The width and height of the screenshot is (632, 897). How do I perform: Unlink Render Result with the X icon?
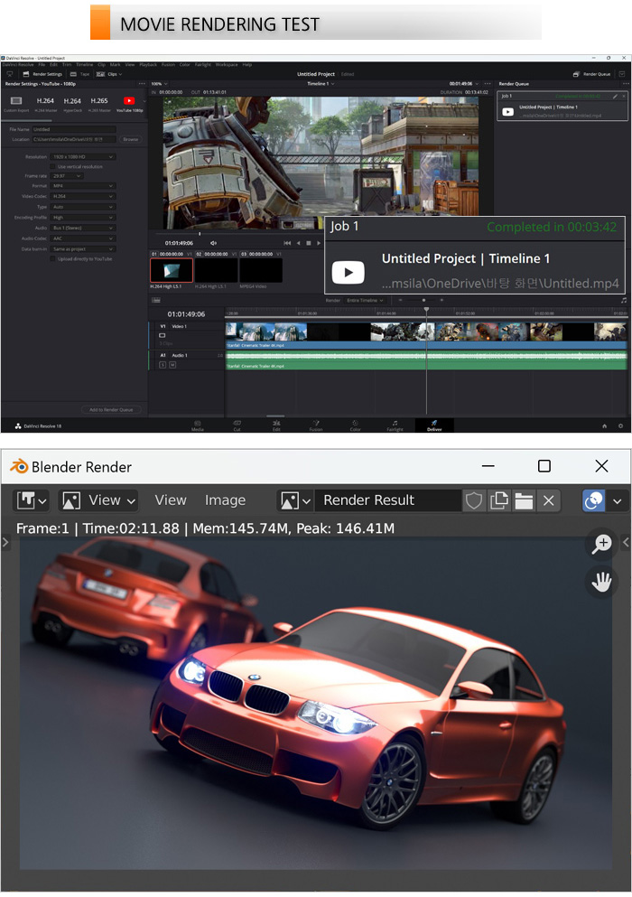[548, 500]
